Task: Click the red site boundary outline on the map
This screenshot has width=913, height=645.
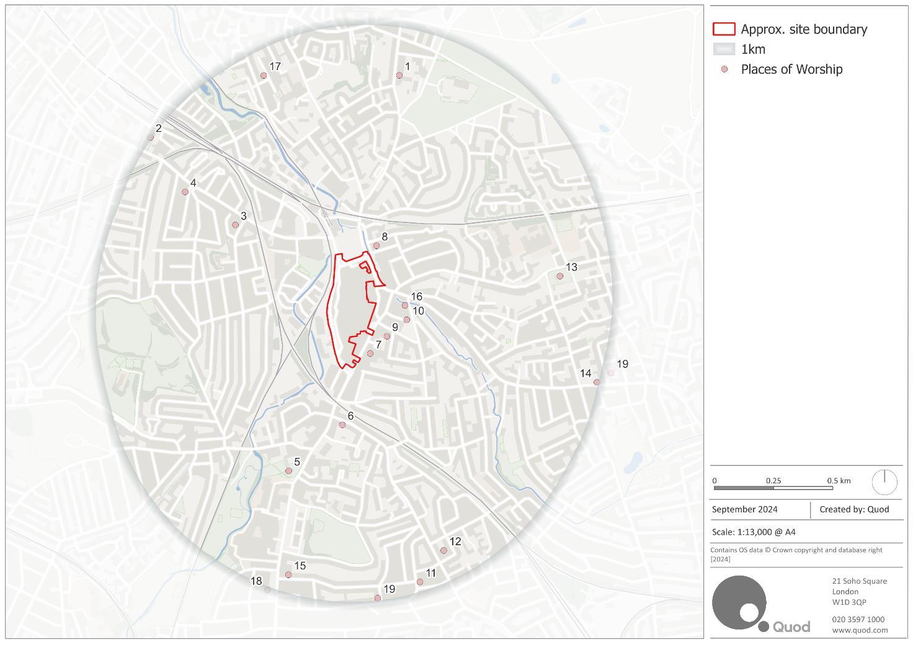Action: coord(355,310)
